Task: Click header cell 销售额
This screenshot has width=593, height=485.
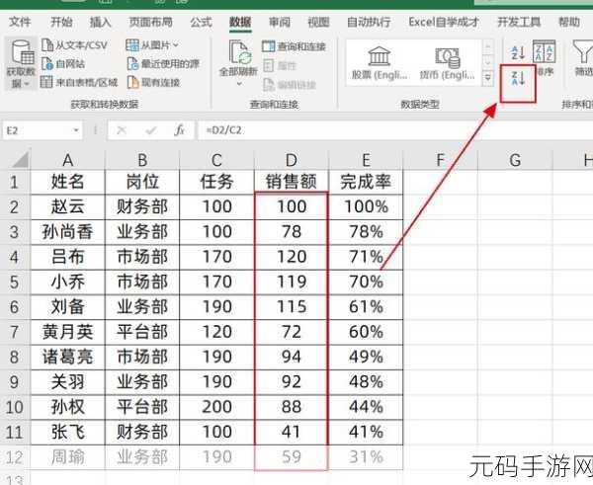Action: point(292,182)
